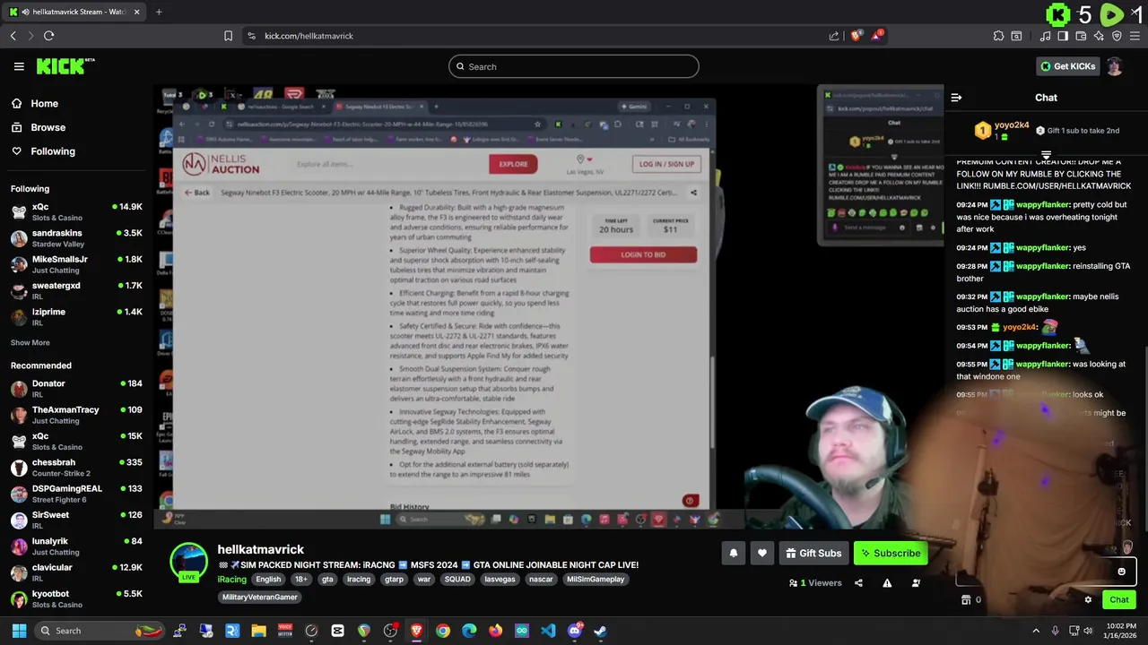Bookmark this page icon
The width and height of the screenshot is (1148, 645).
pos(228,36)
